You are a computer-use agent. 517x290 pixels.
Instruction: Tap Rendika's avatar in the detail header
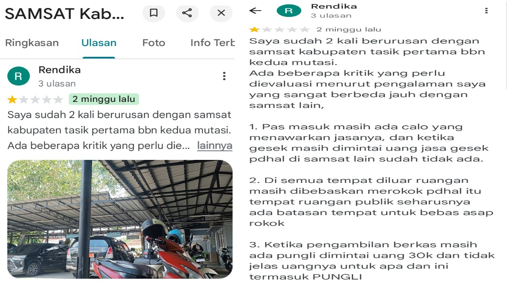pos(289,11)
